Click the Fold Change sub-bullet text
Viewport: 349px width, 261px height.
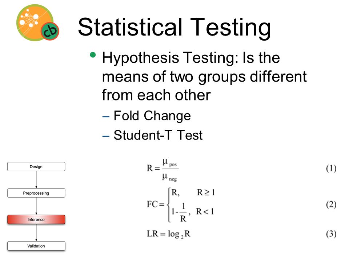coord(152,116)
